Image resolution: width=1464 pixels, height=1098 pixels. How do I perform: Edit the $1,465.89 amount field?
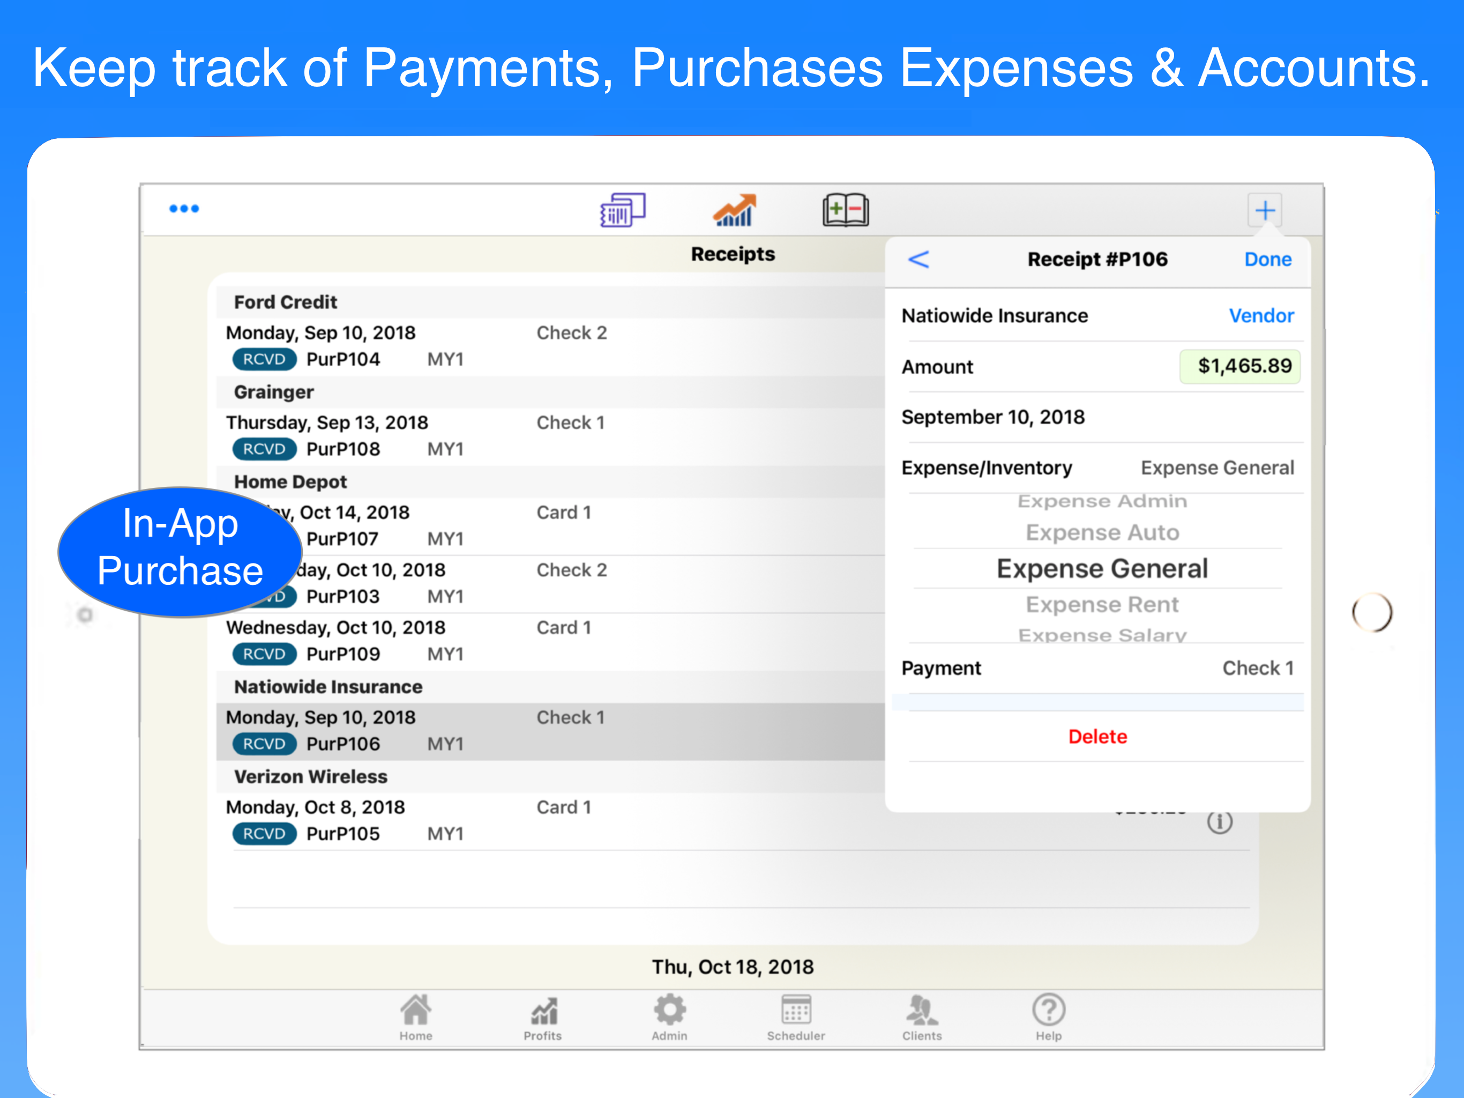1239,366
